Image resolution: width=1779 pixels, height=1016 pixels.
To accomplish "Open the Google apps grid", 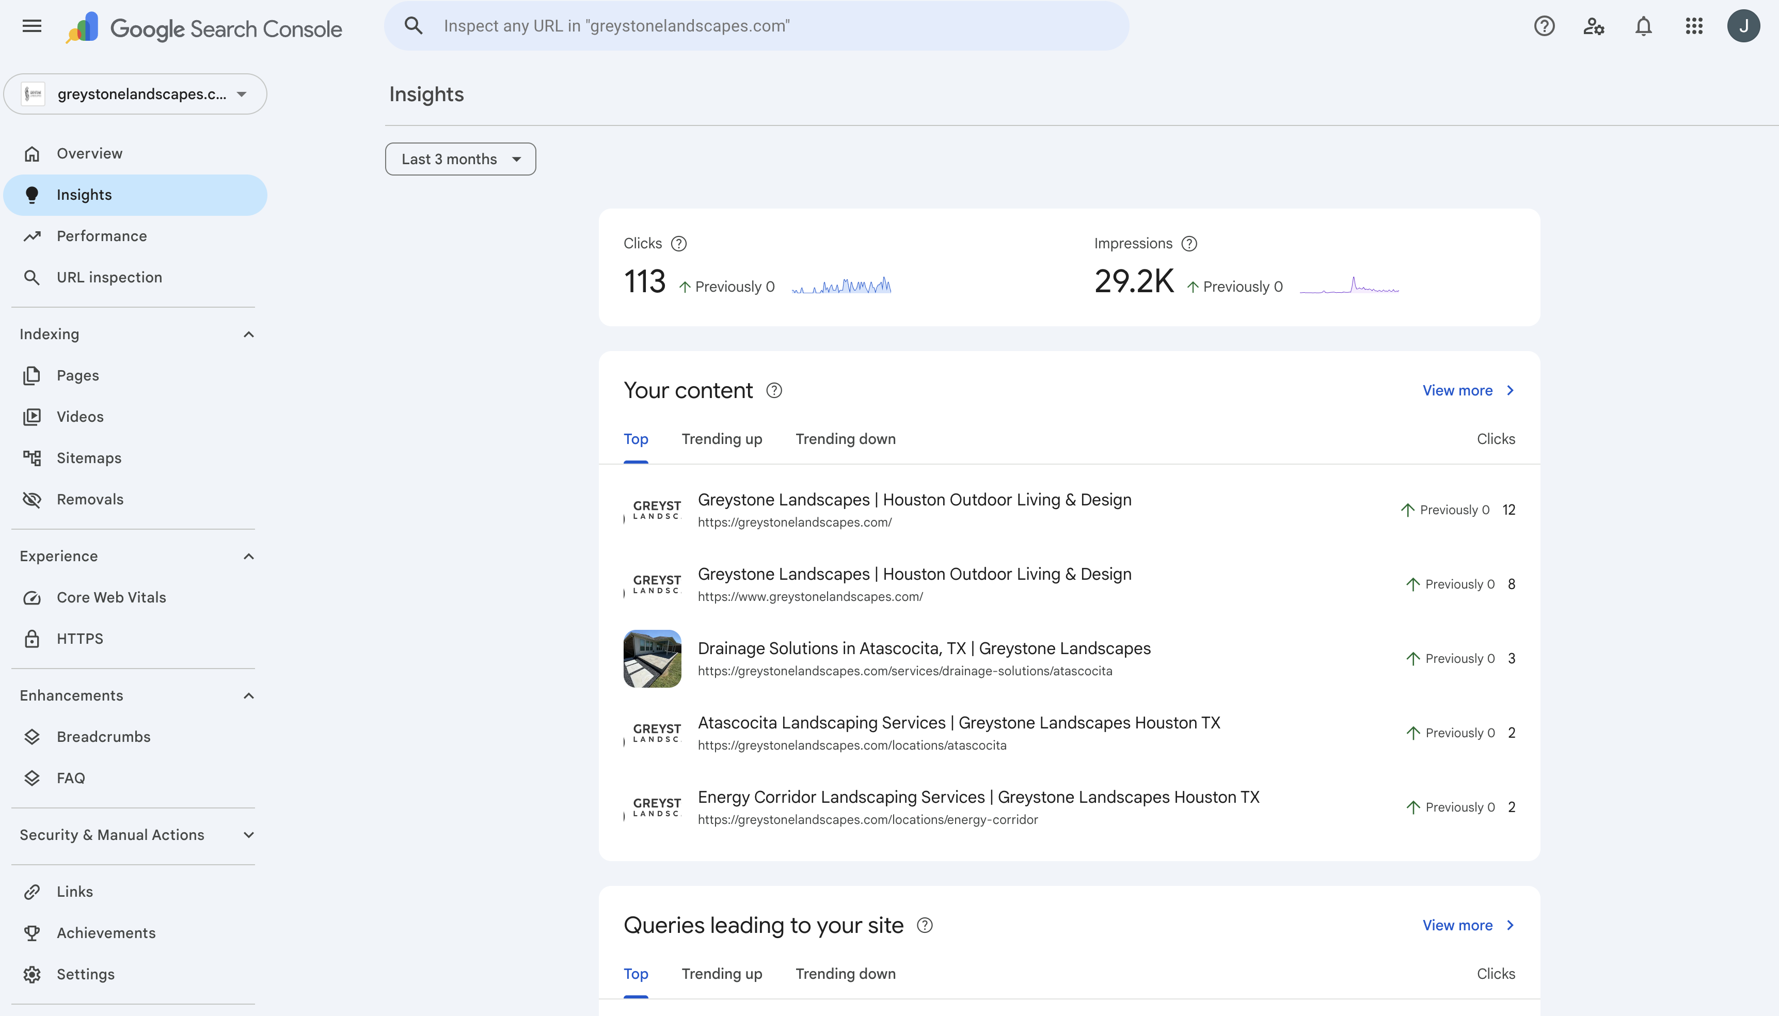I will point(1694,26).
